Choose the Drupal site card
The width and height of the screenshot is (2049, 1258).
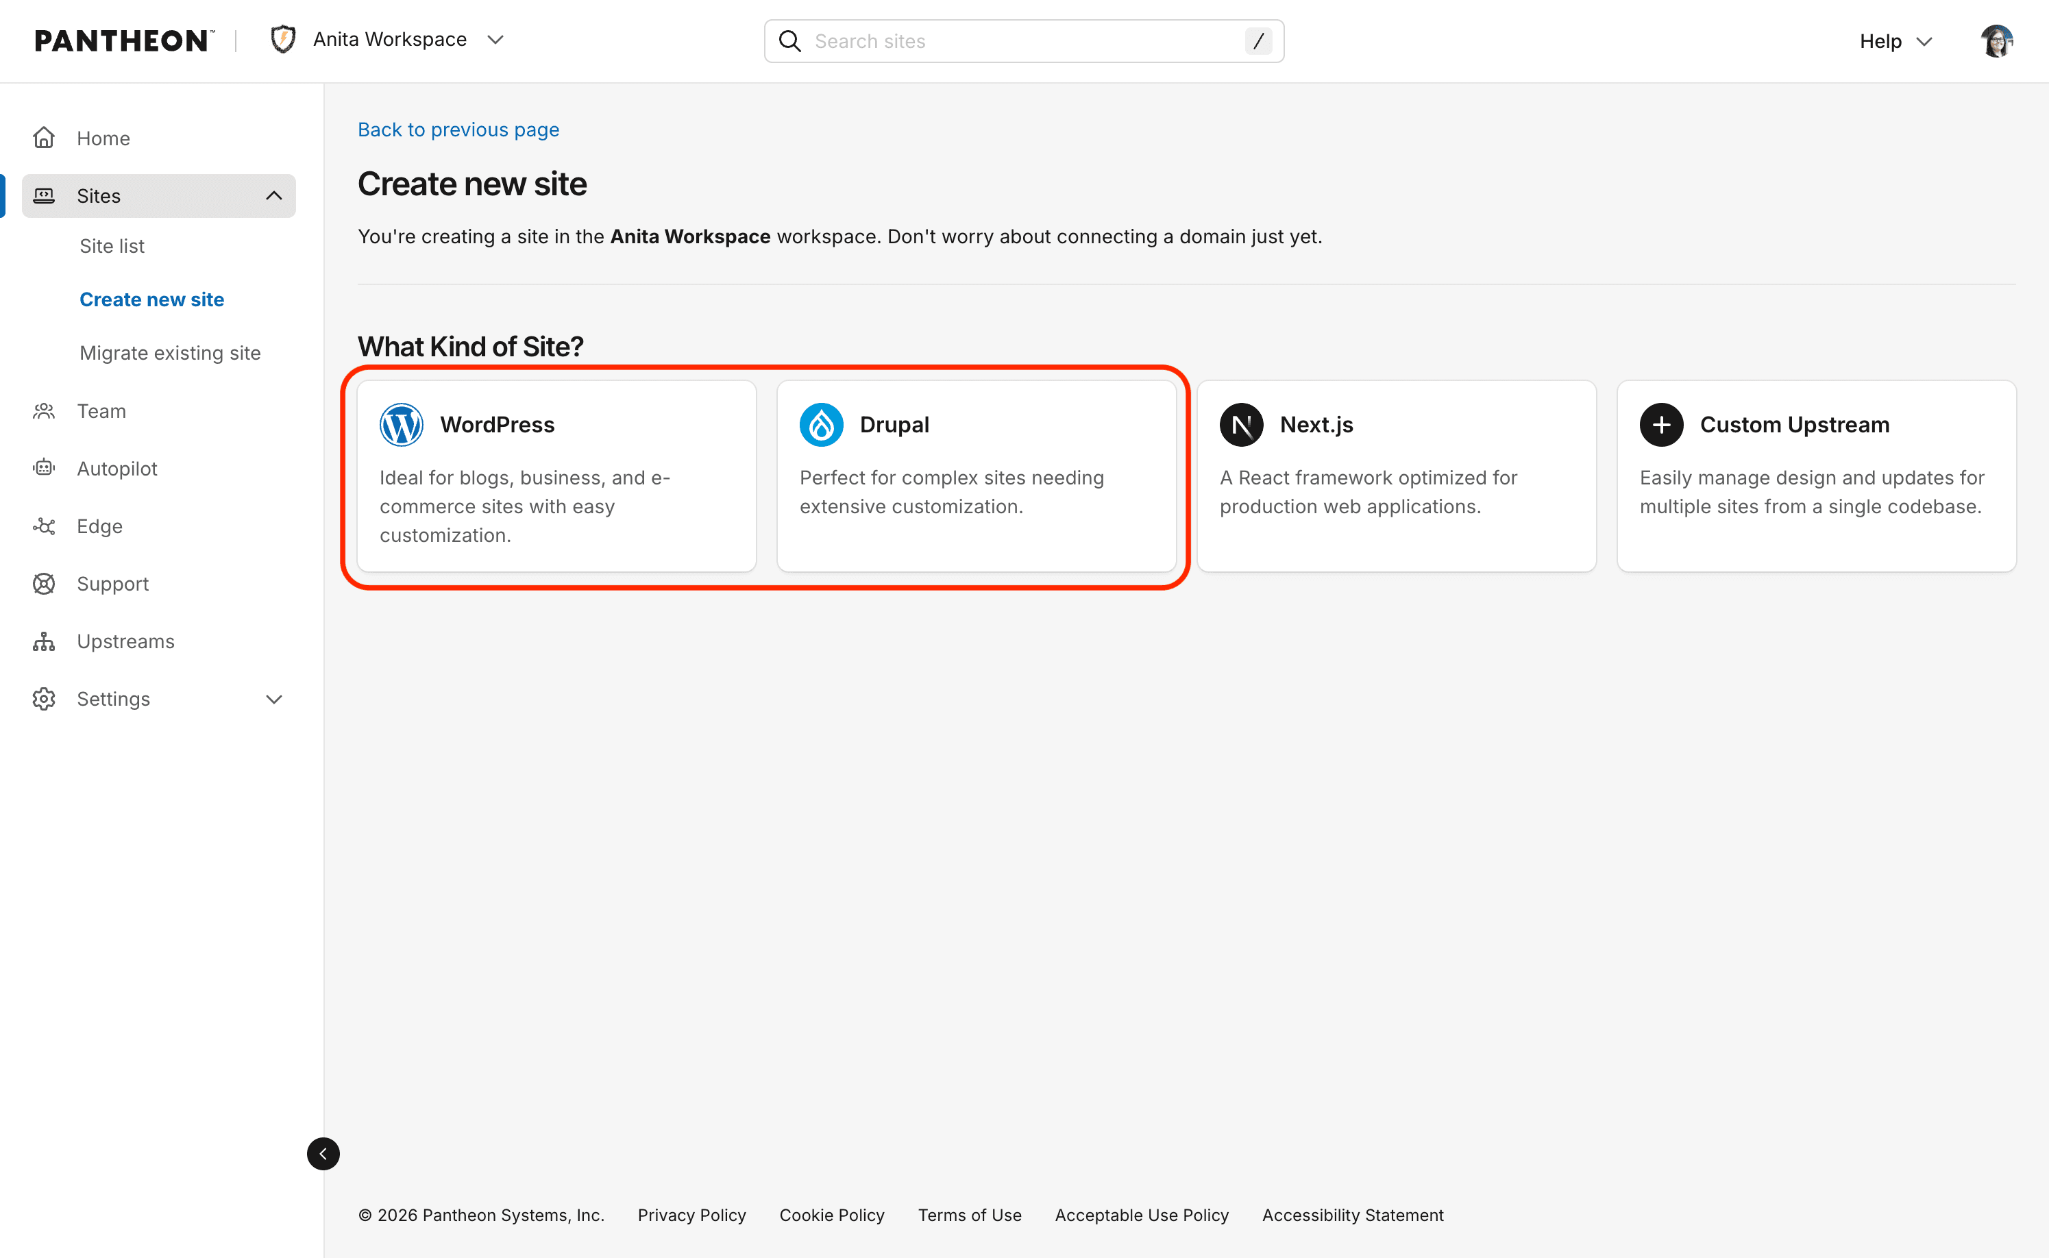(977, 476)
